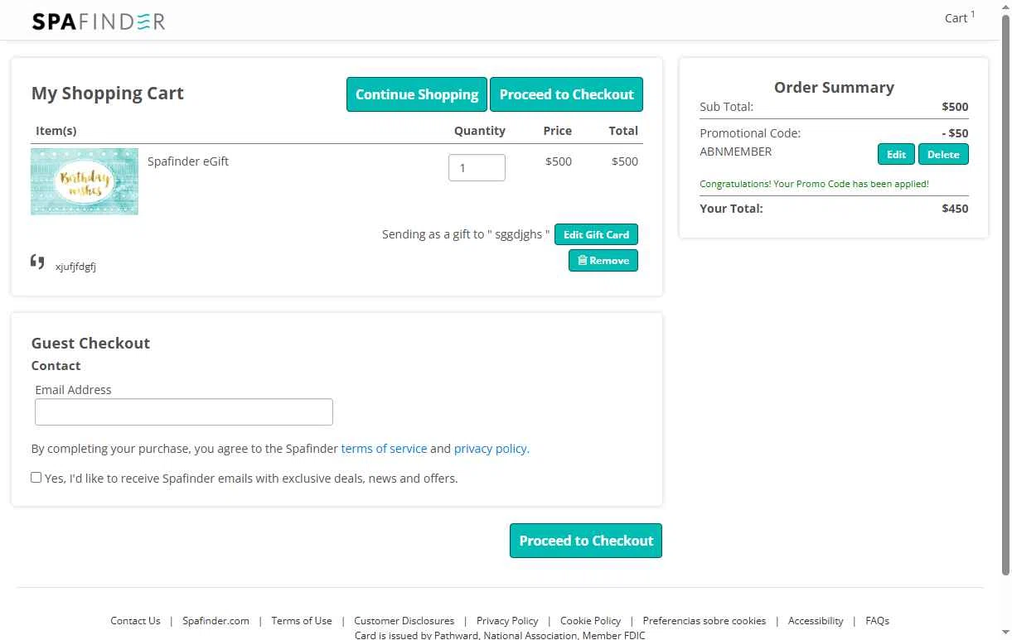Check the receive Spafinder emails checkbox
Image resolution: width=1012 pixels, height=640 pixels.
(36, 477)
